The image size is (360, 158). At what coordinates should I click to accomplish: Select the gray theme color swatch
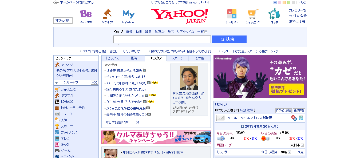pyautogui.click(x=293, y=2)
